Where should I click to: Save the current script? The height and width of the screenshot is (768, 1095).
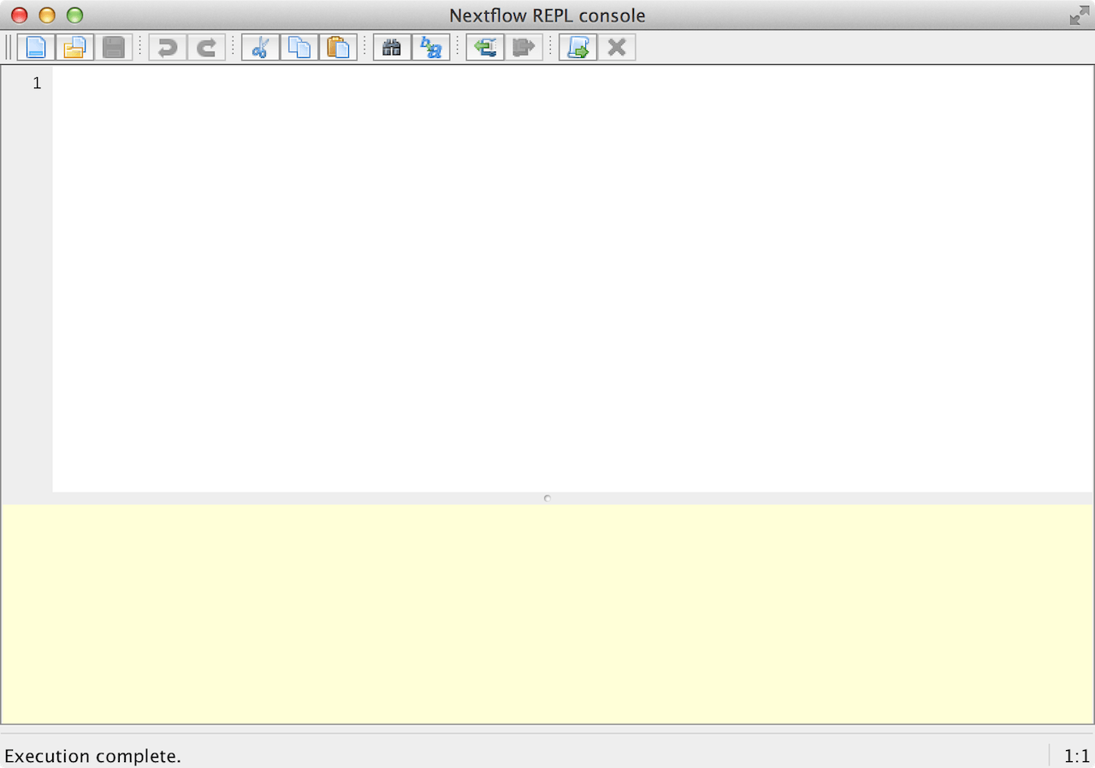(113, 47)
